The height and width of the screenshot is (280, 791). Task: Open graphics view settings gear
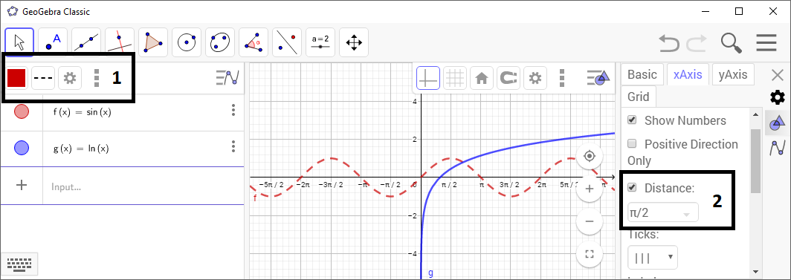pyautogui.click(x=535, y=78)
